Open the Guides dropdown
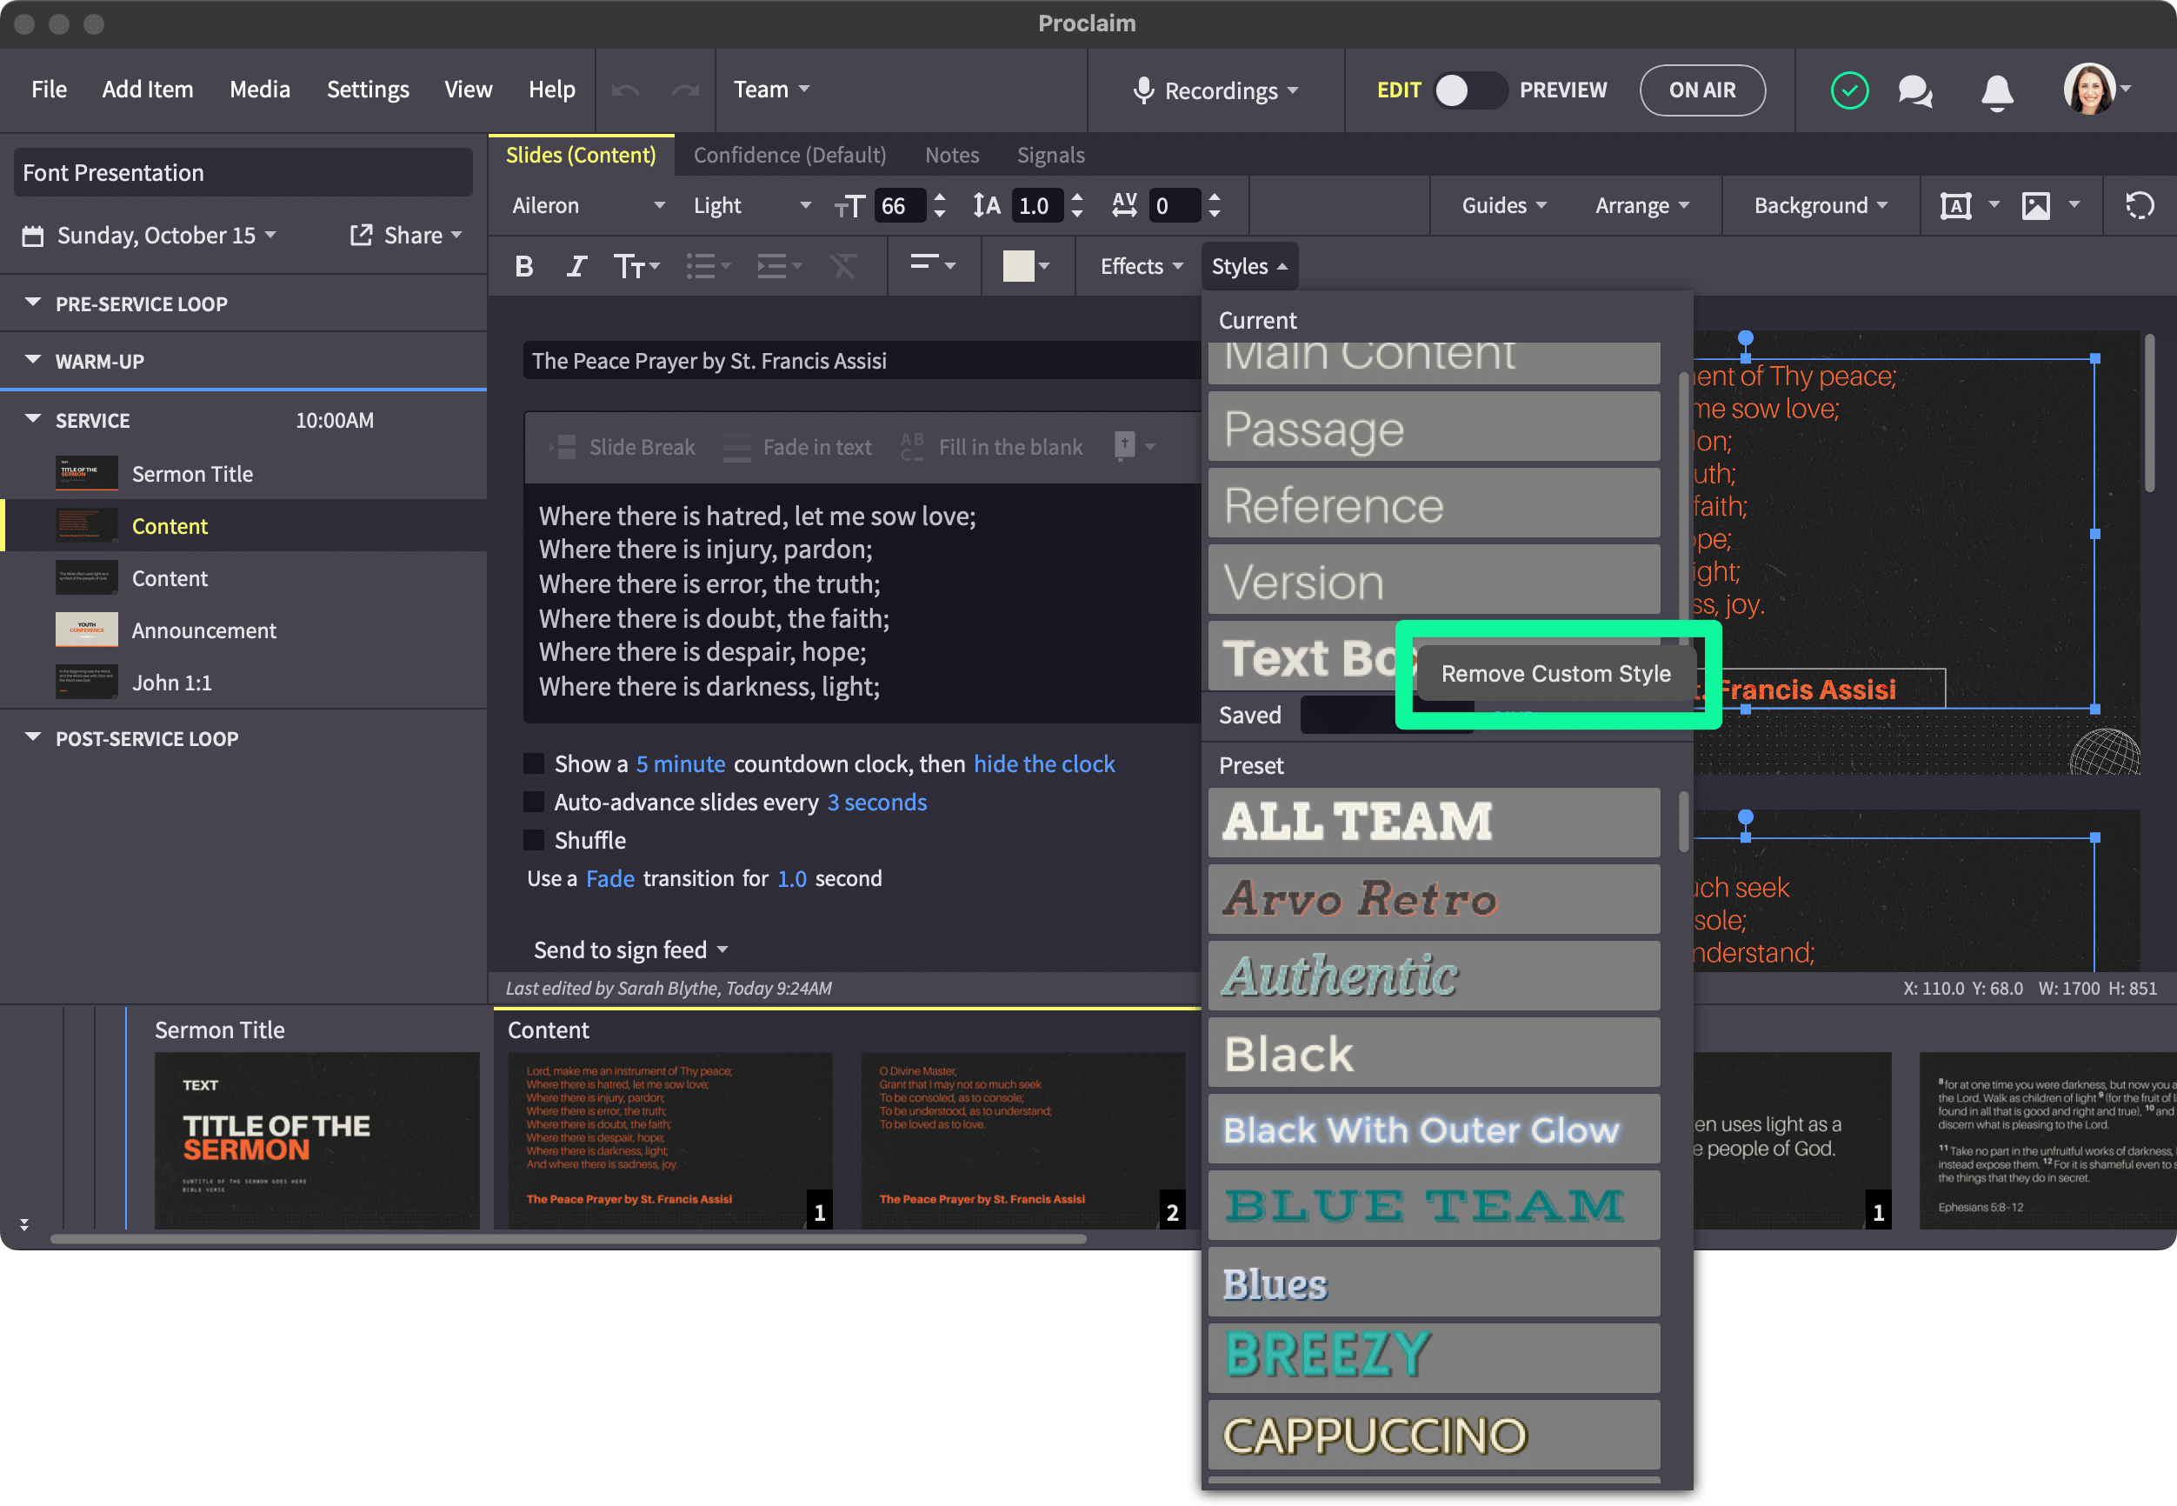 point(1503,206)
